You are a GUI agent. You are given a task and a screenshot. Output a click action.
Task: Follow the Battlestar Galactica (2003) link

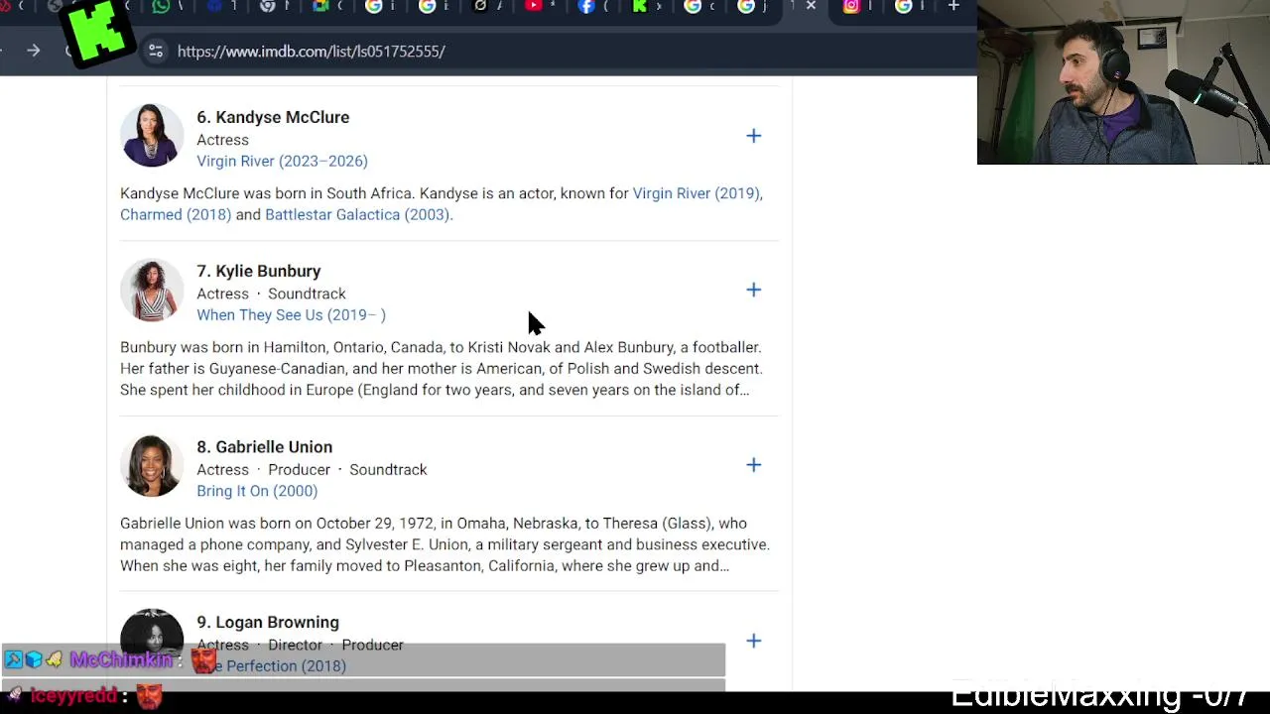coord(358,214)
